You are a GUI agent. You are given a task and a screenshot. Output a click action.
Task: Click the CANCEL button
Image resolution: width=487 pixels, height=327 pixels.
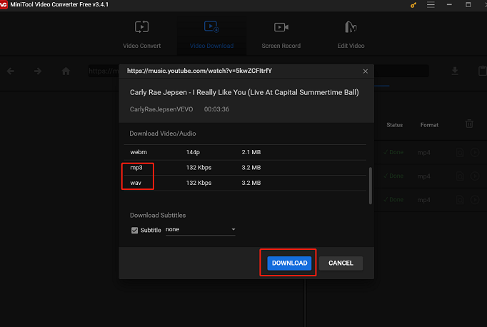tap(341, 263)
